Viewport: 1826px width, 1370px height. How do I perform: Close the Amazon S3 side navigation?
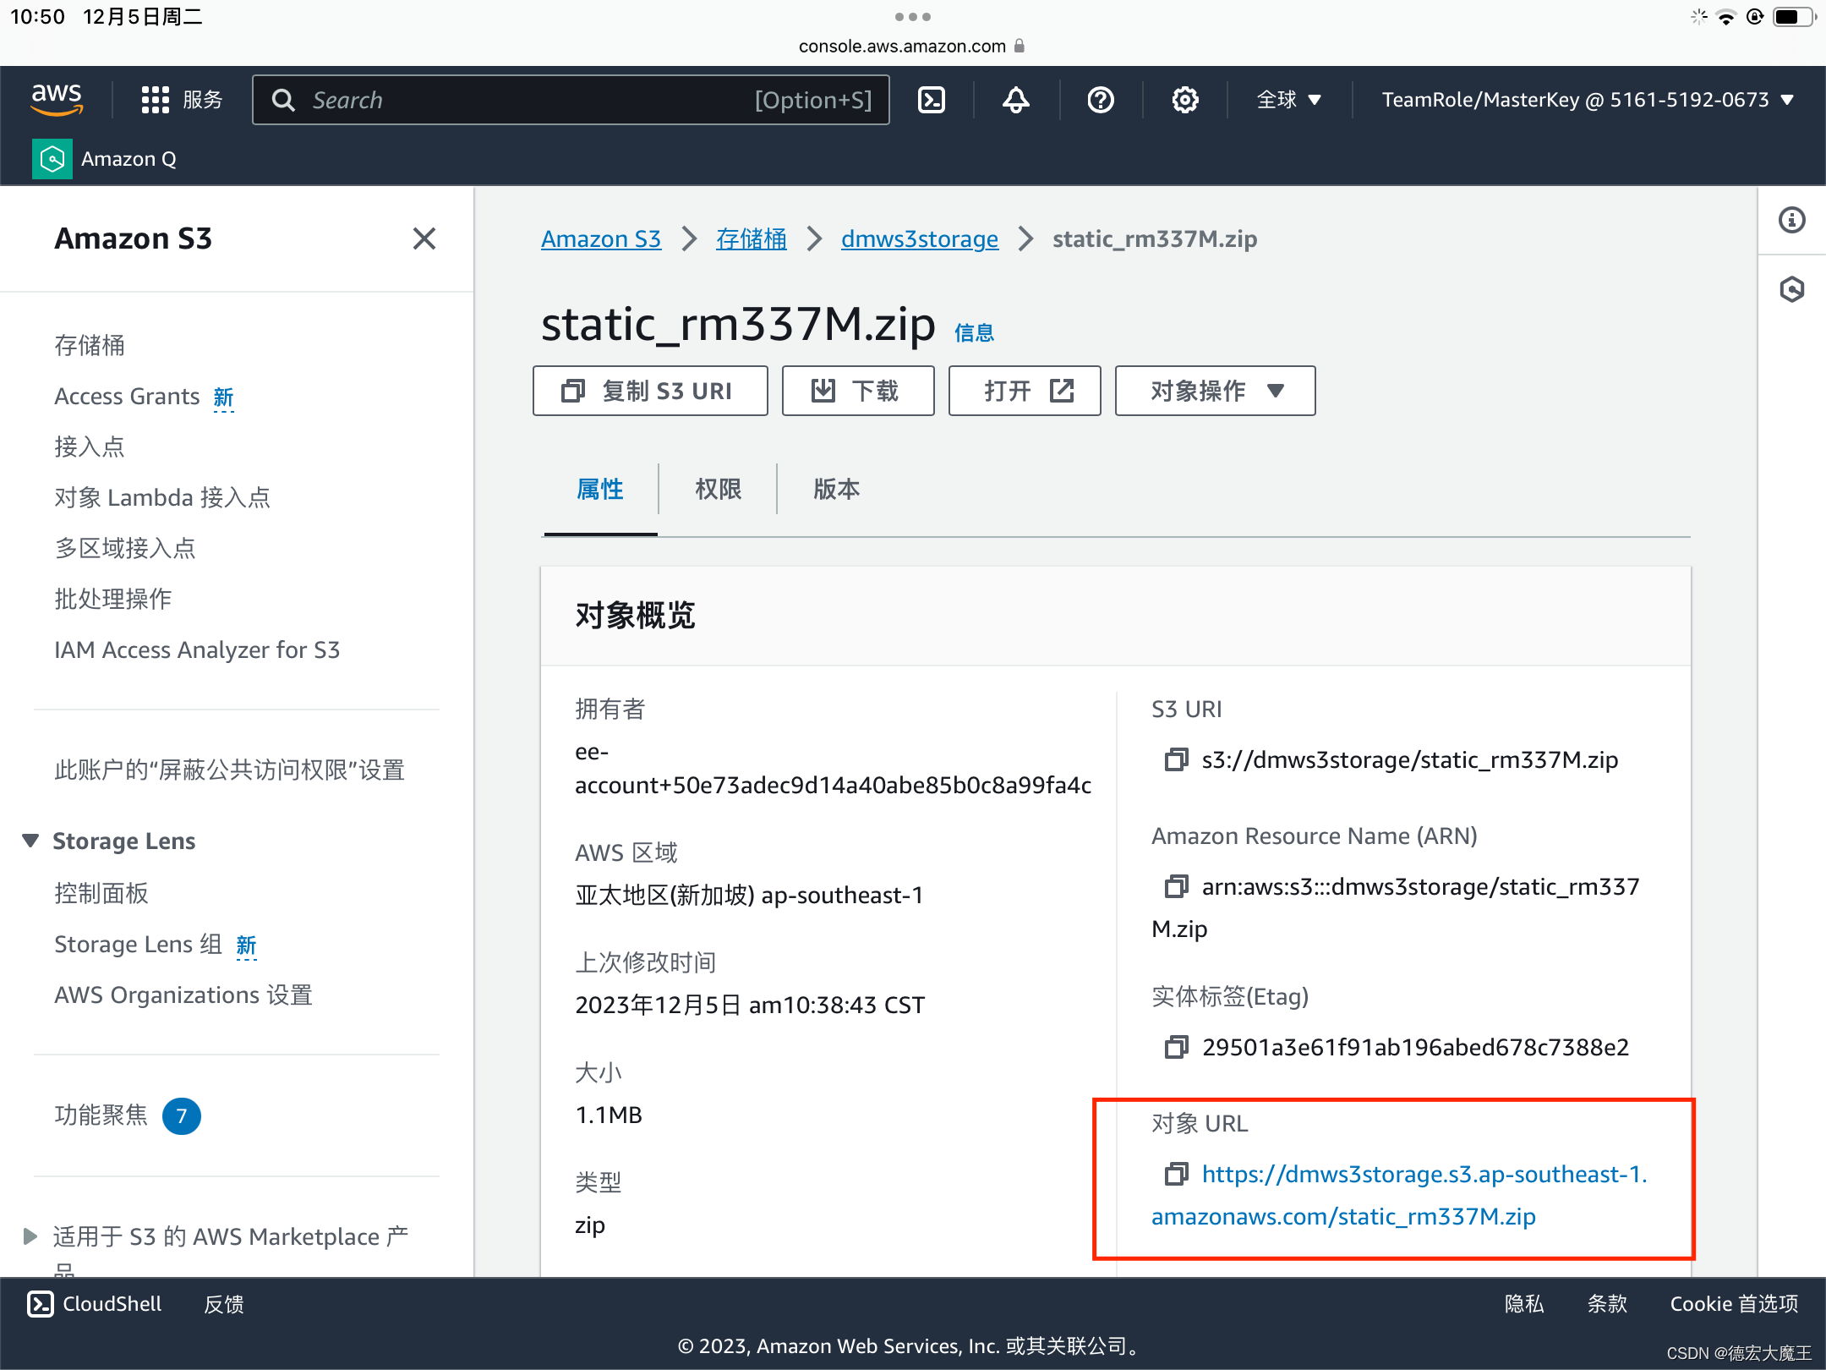424,238
